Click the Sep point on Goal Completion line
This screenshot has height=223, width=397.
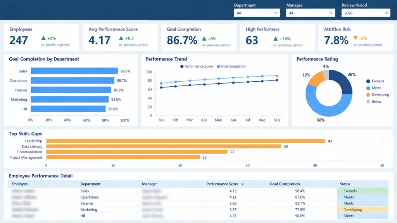click(277, 75)
